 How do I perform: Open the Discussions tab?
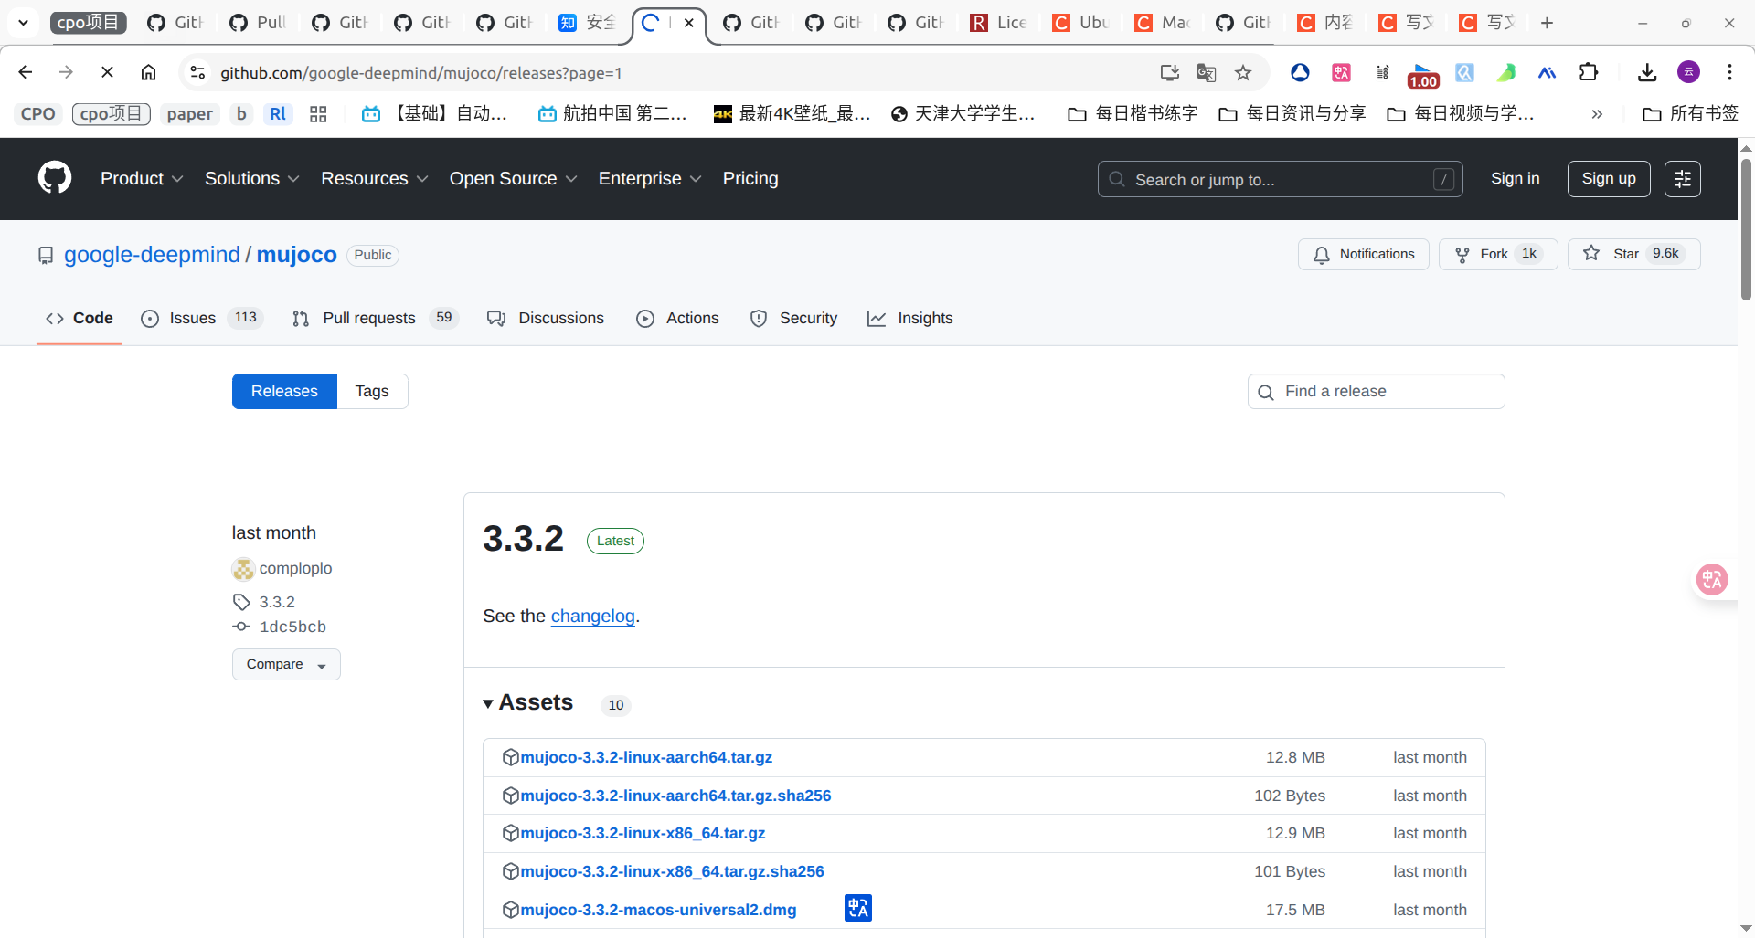[546, 318]
